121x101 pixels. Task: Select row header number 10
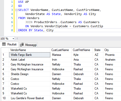pyautogui.click(x=5, y=98)
